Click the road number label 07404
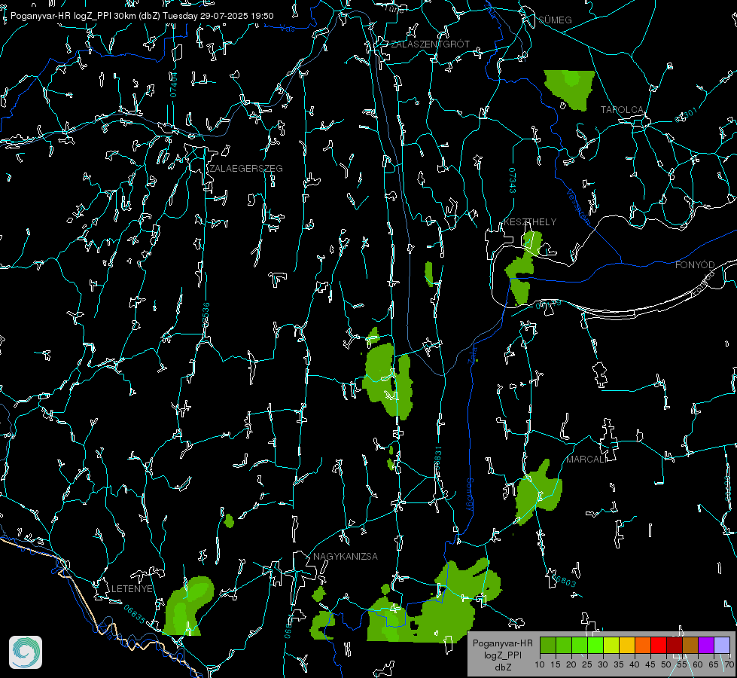 173,84
